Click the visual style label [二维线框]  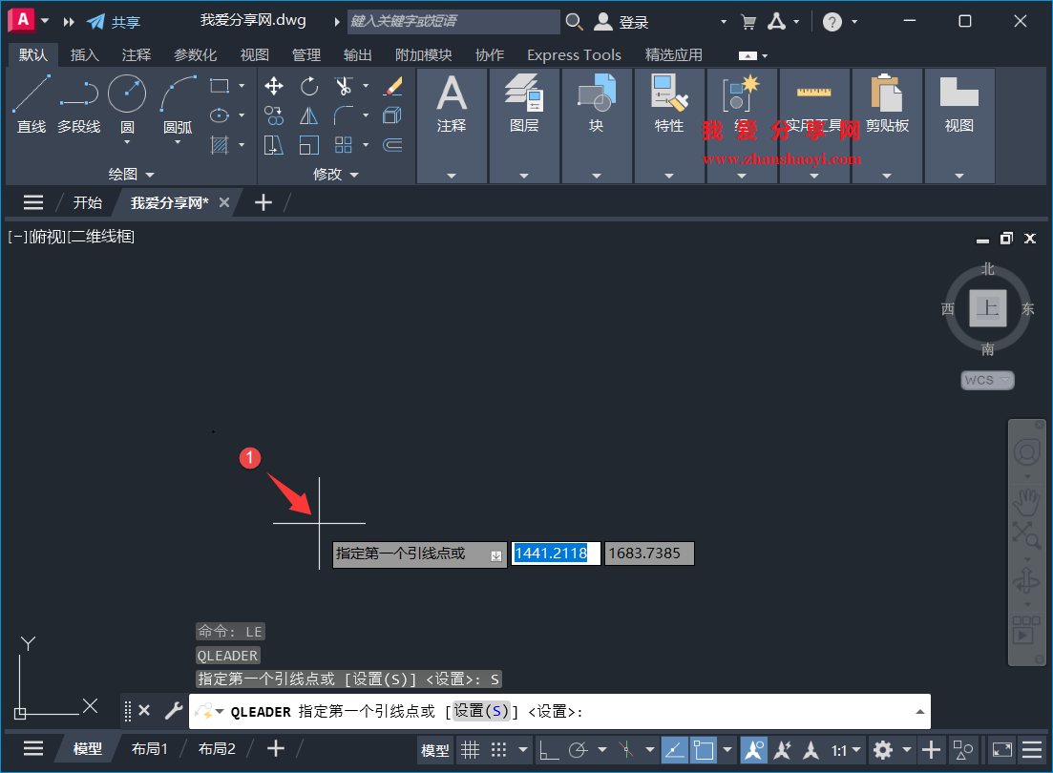(102, 237)
